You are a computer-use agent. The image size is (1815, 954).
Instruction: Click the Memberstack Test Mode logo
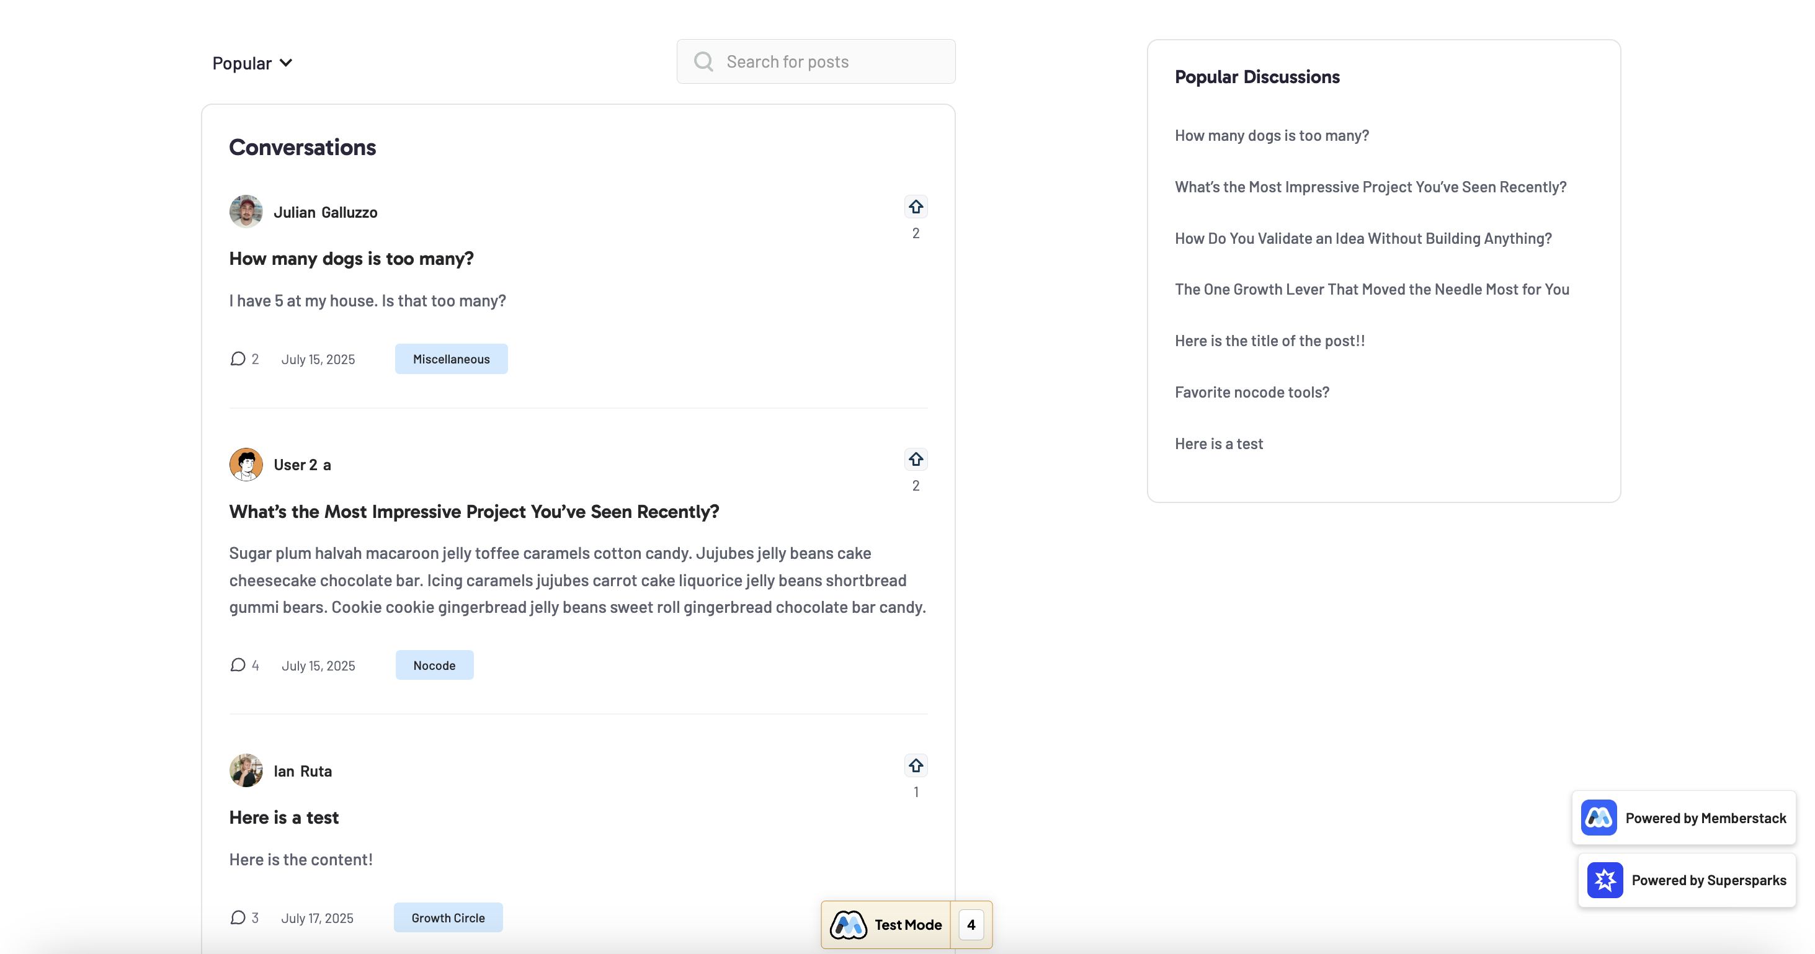(x=849, y=925)
